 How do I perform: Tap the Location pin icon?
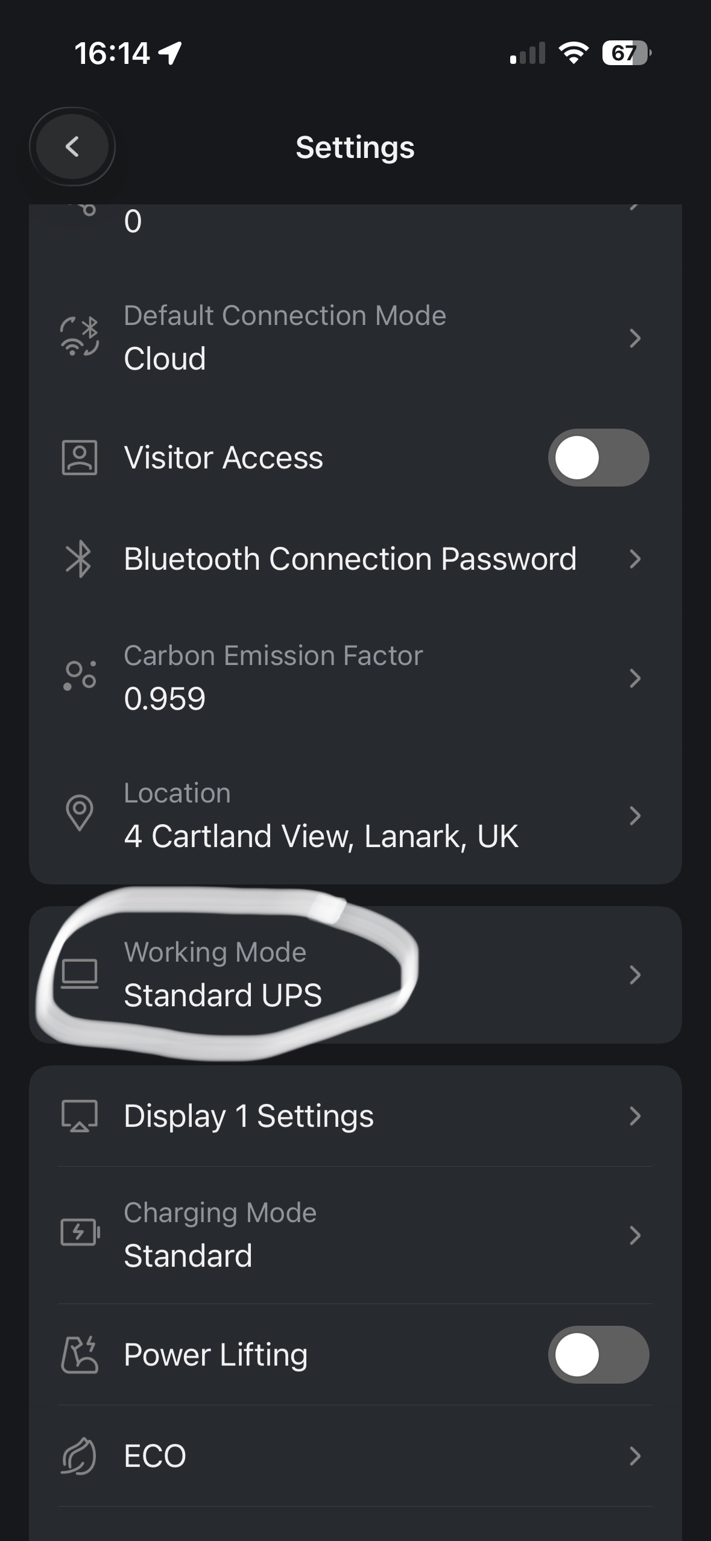80,813
